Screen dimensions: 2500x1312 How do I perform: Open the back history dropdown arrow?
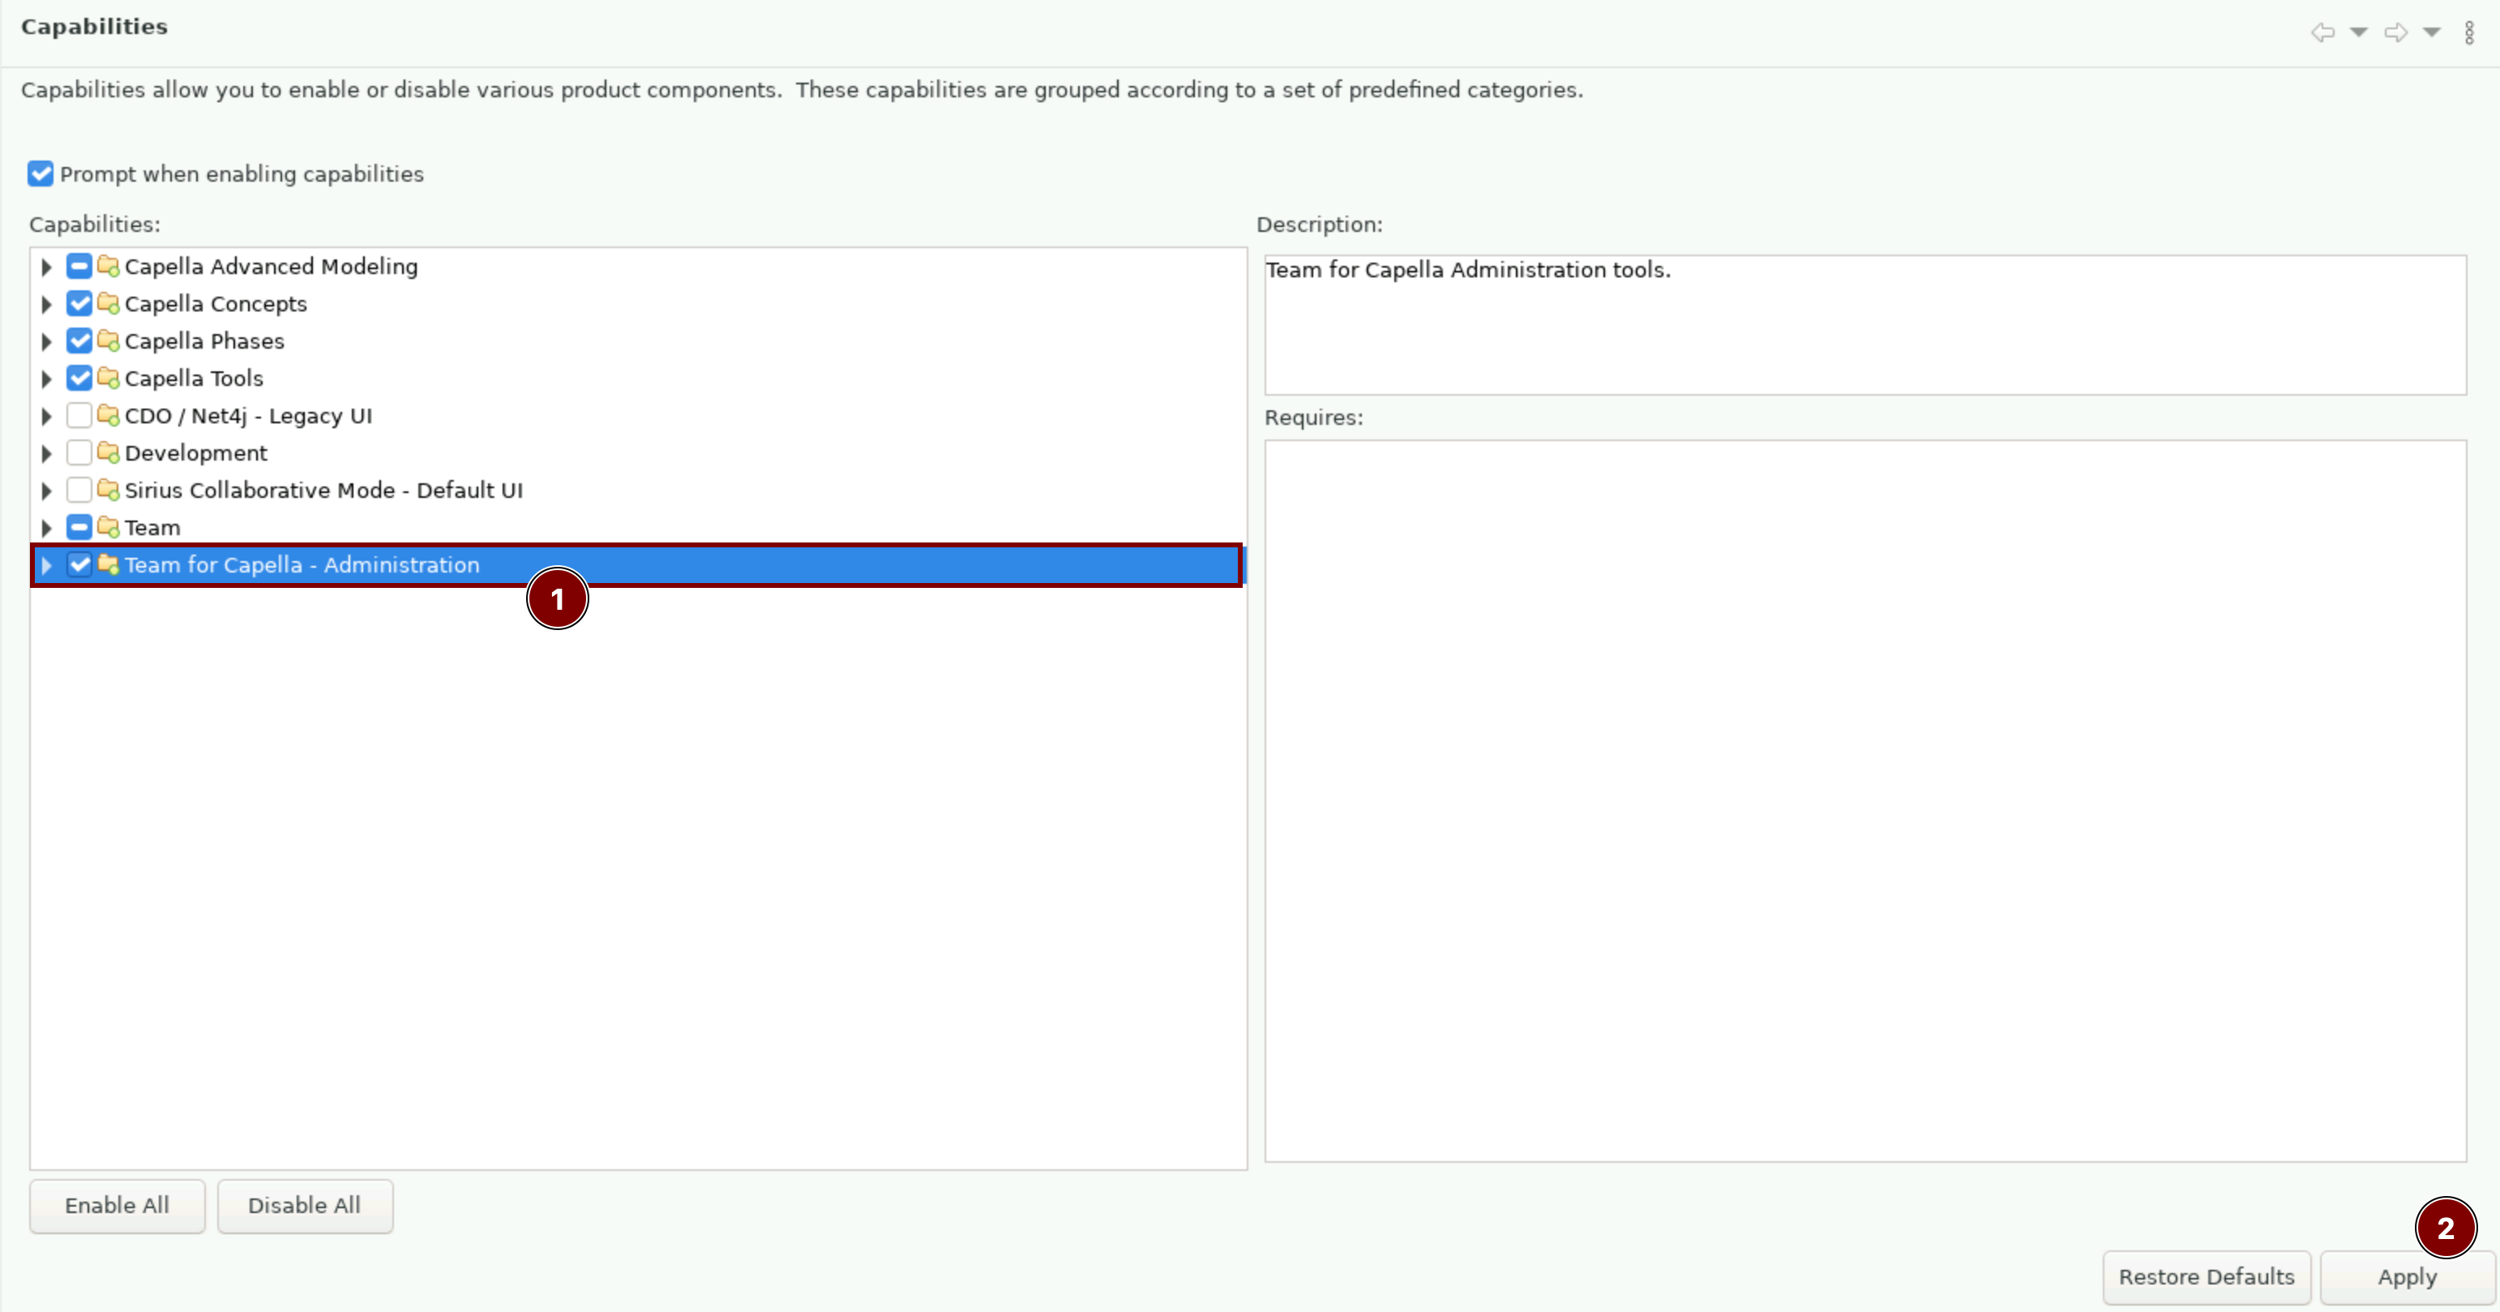click(2359, 32)
